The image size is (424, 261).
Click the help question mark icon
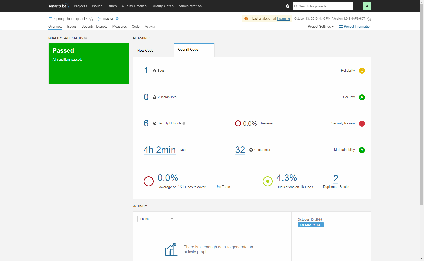[287, 6]
